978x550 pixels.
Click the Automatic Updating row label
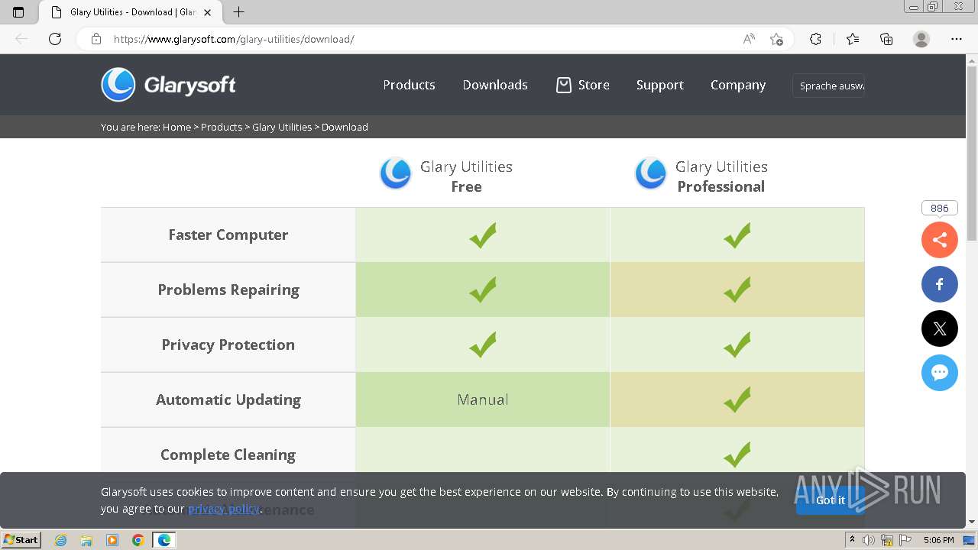pyautogui.click(x=228, y=400)
